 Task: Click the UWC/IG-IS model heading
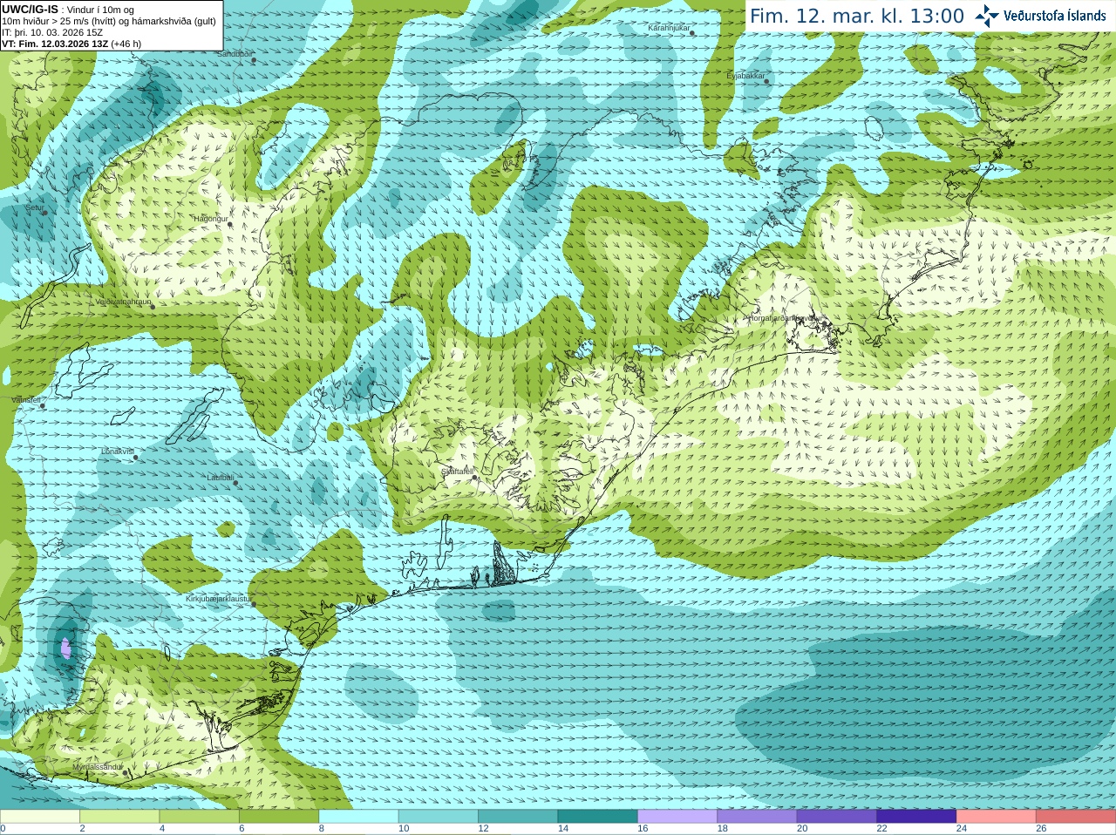pos(30,9)
